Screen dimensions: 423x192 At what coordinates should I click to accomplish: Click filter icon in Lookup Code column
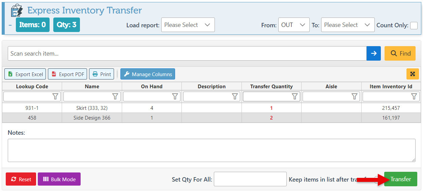(56, 97)
